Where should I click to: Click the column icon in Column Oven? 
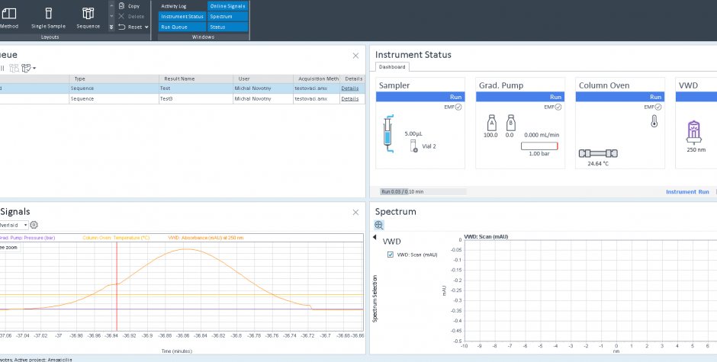coord(599,154)
